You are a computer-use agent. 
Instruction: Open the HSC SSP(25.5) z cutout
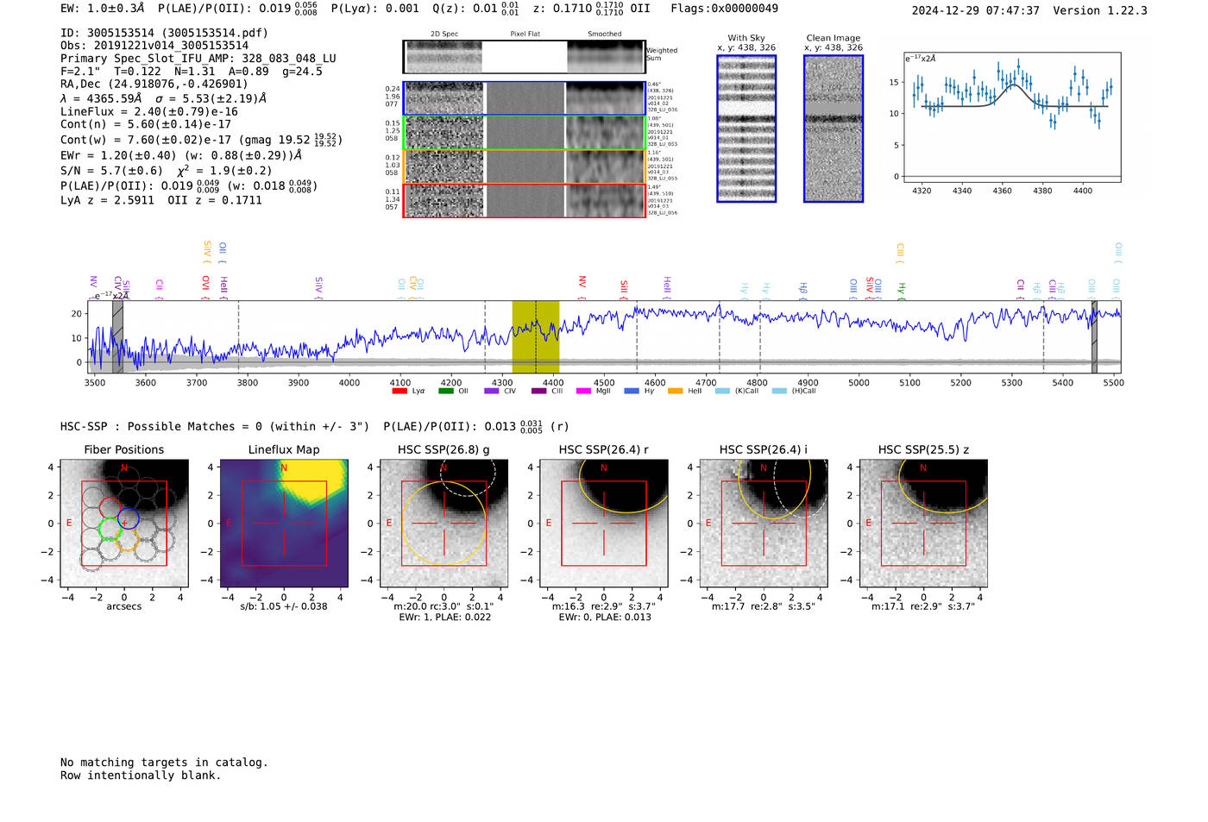tap(923, 524)
